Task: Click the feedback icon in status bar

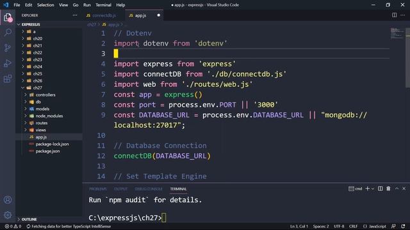Action: [393, 226]
